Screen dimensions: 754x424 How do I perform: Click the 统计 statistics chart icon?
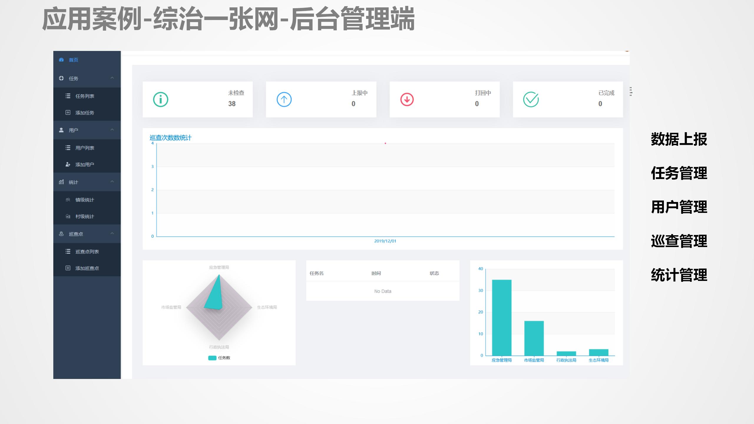pos(61,182)
